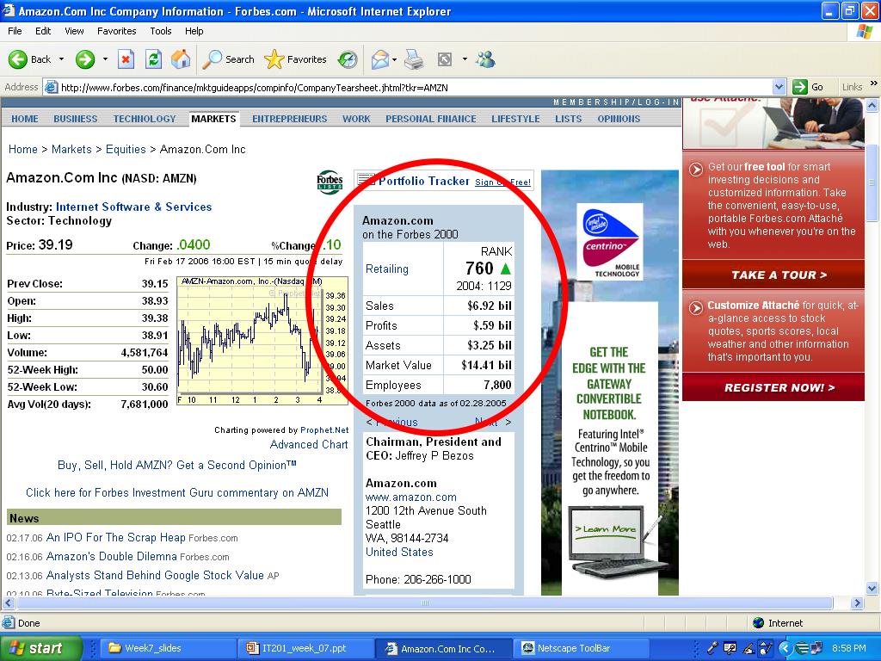Go to the ENTREPRENEURS navigation tab
The image size is (881, 661).
click(289, 119)
